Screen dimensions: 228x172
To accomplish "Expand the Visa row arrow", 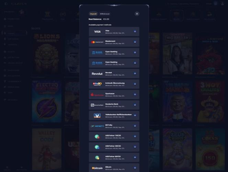I will click(x=135, y=31).
